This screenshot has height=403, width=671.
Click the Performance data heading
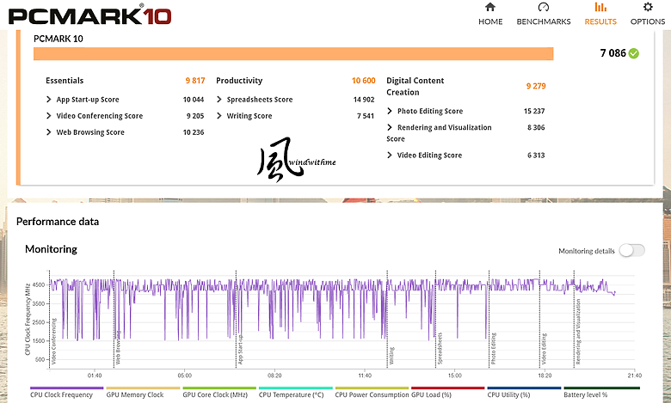pyautogui.click(x=58, y=222)
